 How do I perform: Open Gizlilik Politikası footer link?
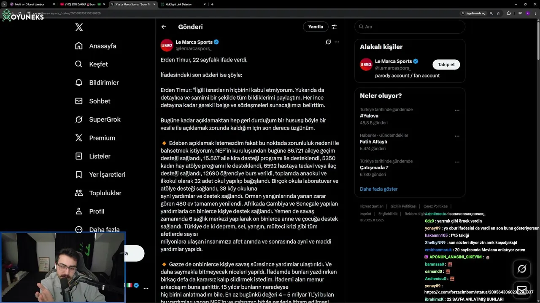click(403, 206)
